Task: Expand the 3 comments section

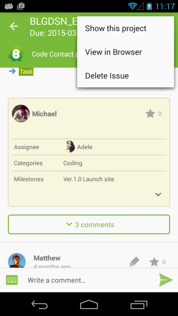Action: (89, 225)
